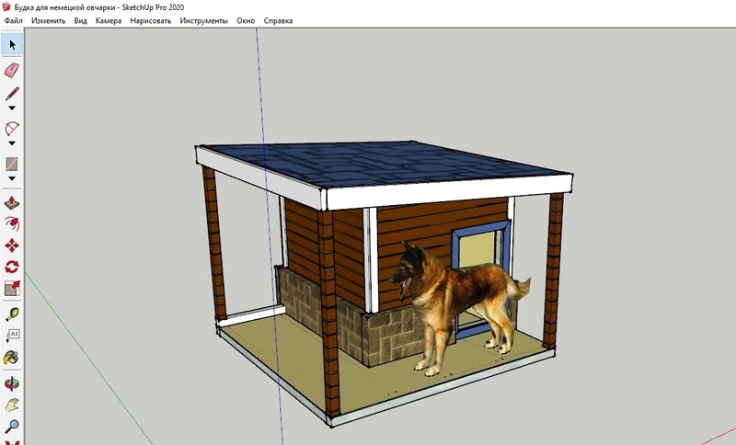736x445 pixels.
Task: Activate the Push/Pull tool
Action: click(12, 202)
